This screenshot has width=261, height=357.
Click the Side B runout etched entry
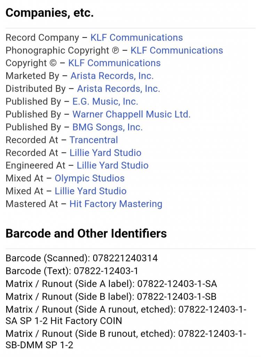tap(126, 339)
